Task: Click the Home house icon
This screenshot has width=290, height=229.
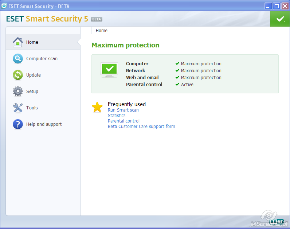Action: pyautogui.click(x=18, y=42)
